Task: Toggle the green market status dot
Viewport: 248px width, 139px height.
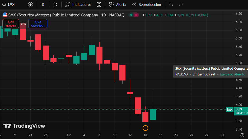Action: coord(131,15)
